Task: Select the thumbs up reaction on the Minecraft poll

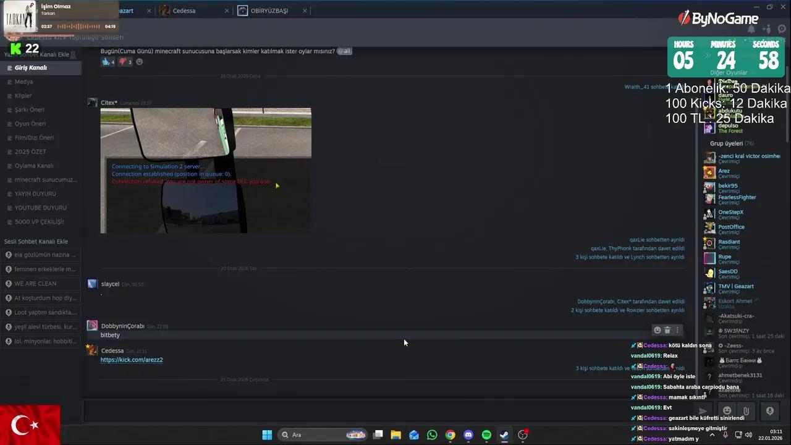Action: [x=106, y=62]
